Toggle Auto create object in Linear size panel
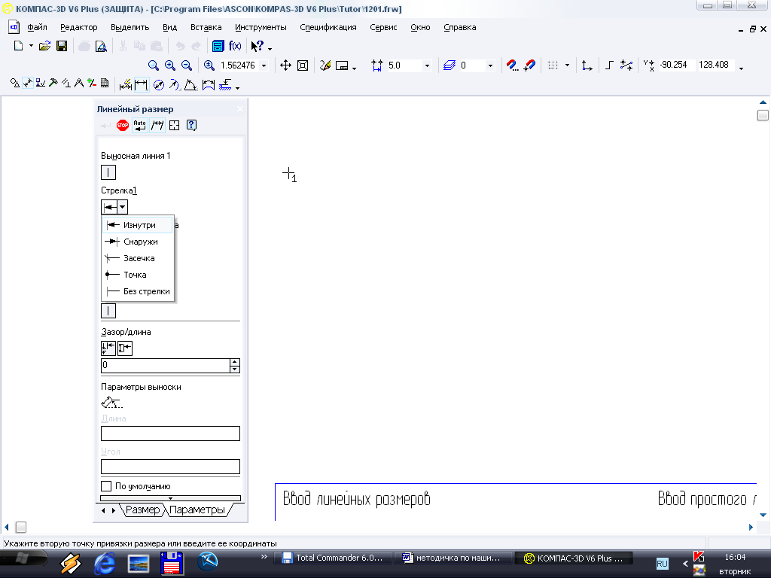Image resolution: width=771 pixels, height=578 pixels. [139, 126]
